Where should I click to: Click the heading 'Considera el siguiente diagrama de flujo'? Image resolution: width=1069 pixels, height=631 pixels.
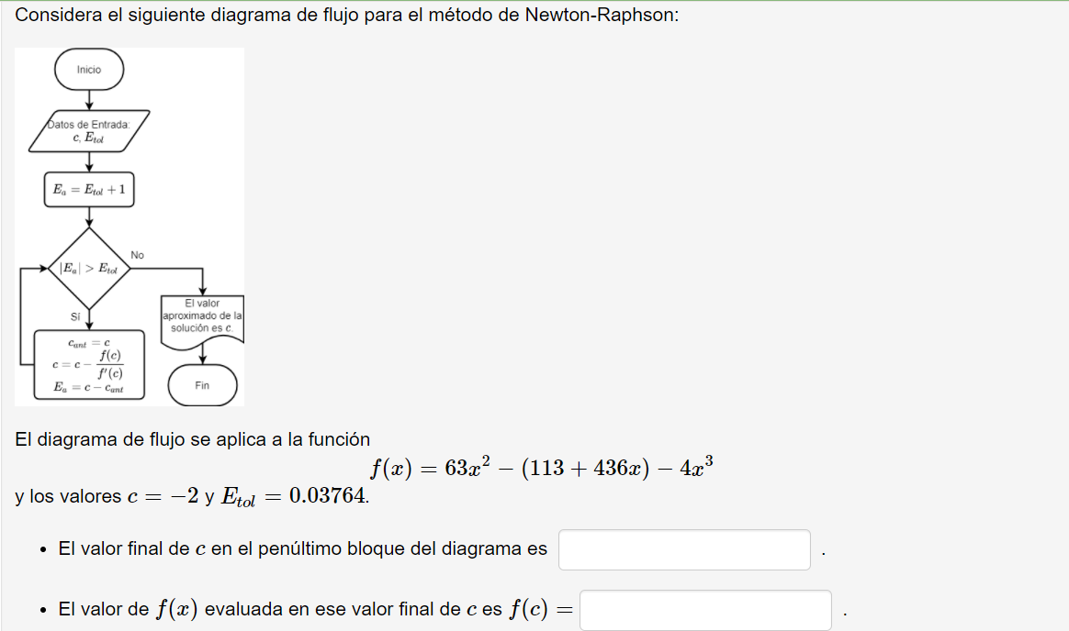coord(346,15)
